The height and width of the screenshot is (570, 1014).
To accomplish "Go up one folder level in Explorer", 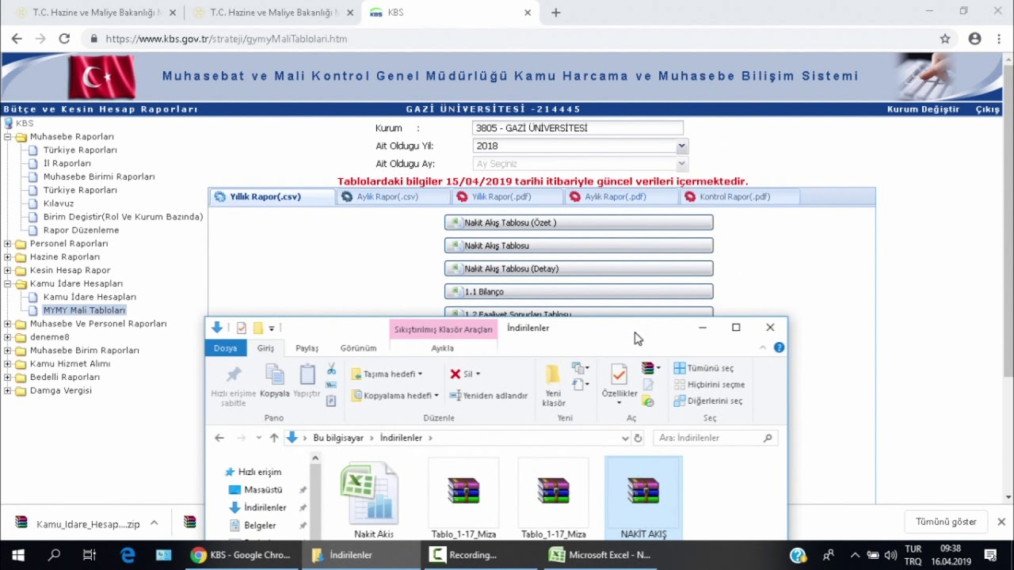I will (x=274, y=438).
